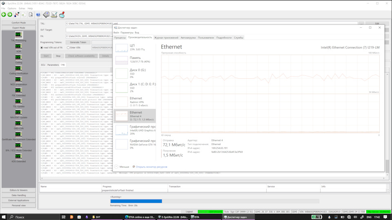The height and width of the screenshot is (220, 392).
Task: Click the help question mark icon
Action: tap(38, 15)
